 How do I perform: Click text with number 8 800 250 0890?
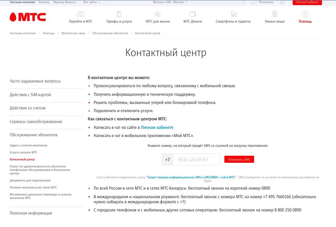click(x=197, y=210)
